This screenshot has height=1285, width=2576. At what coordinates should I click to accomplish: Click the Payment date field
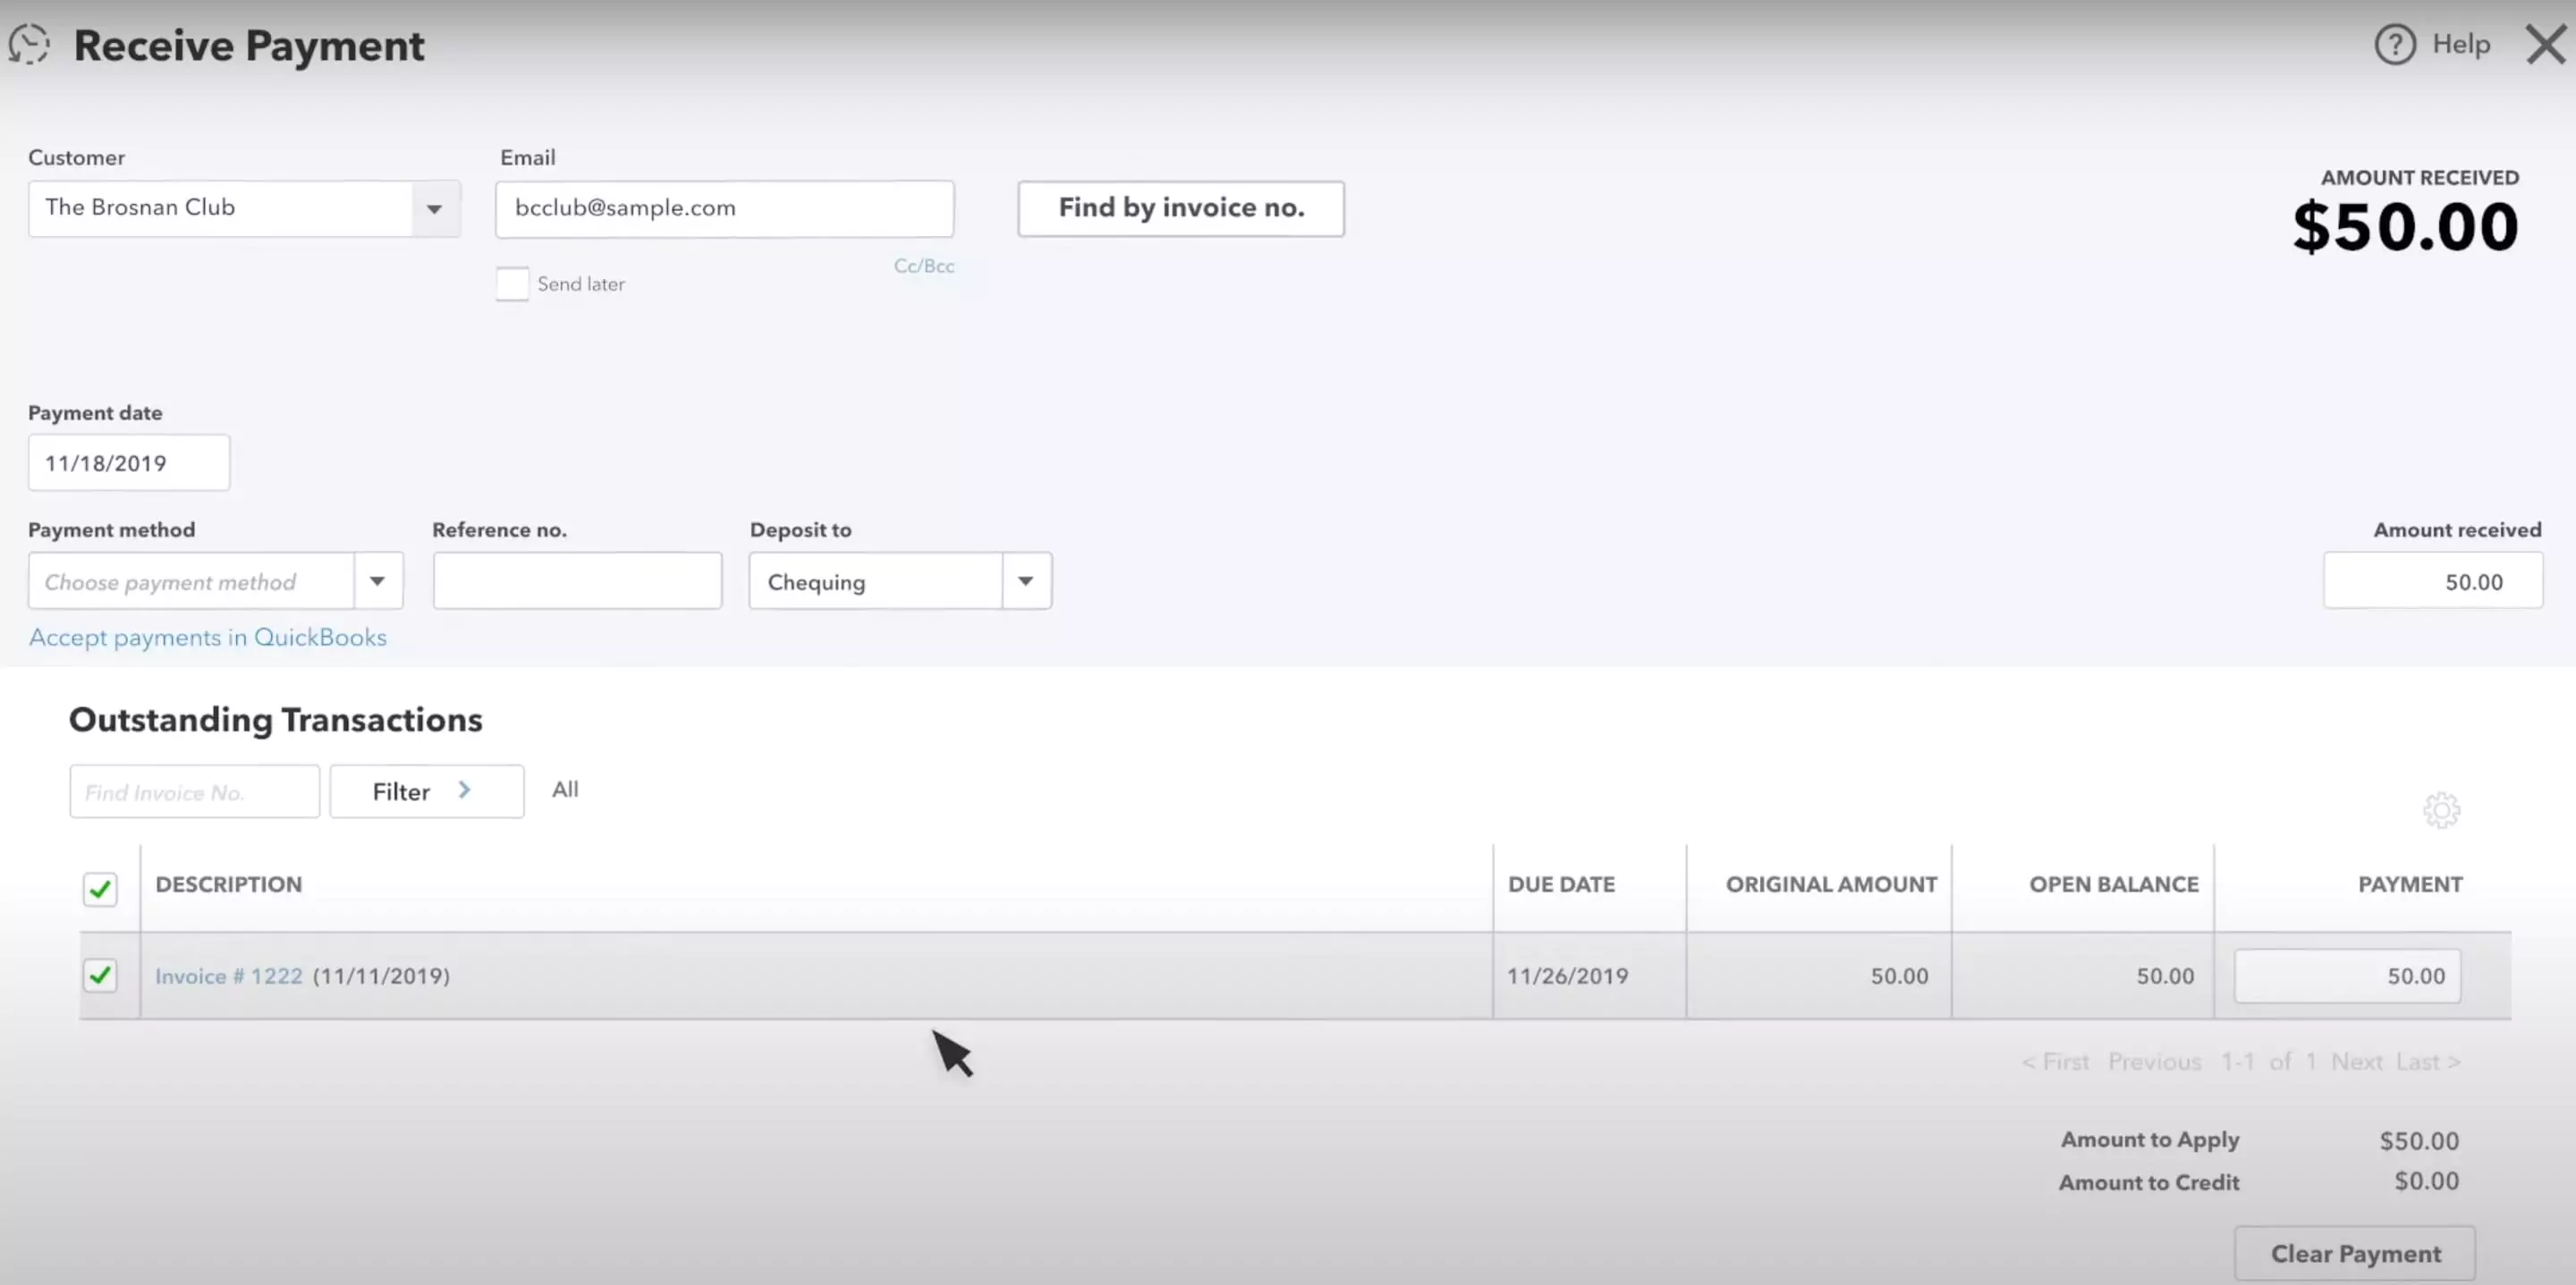pos(128,463)
